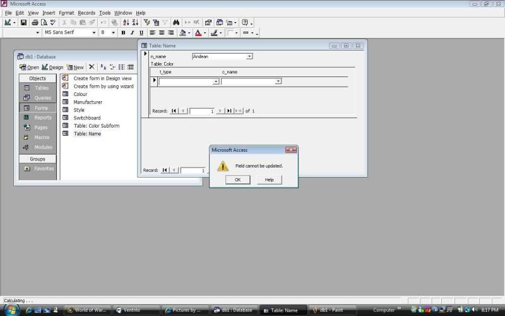Click Center alignment formatting icon
Viewport: 505px width, 316px height.
[162, 33]
